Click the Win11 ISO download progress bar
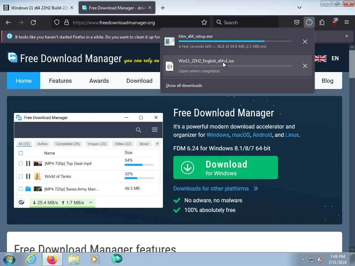Viewport: 355px width, 266px height. (235, 66)
